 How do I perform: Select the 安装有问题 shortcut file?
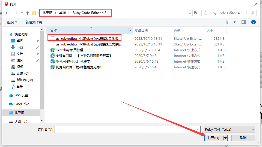(84, 56)
